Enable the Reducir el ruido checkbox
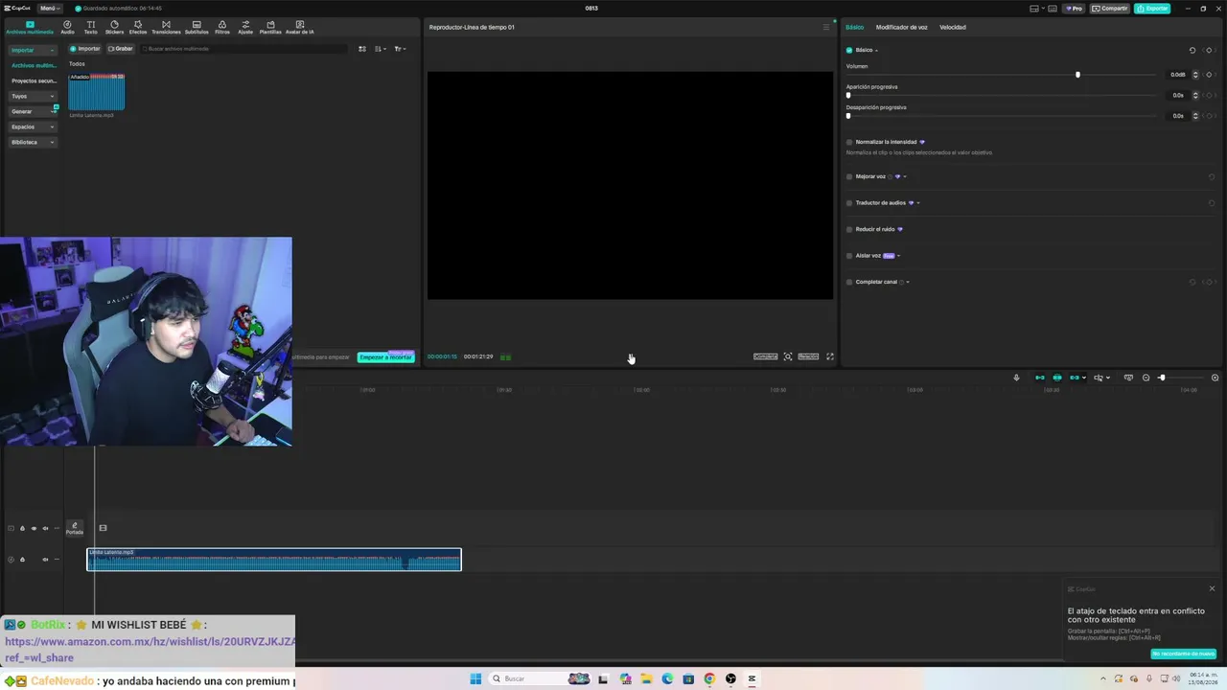Viewport: 1227px width, 690px height. [849, 229]
